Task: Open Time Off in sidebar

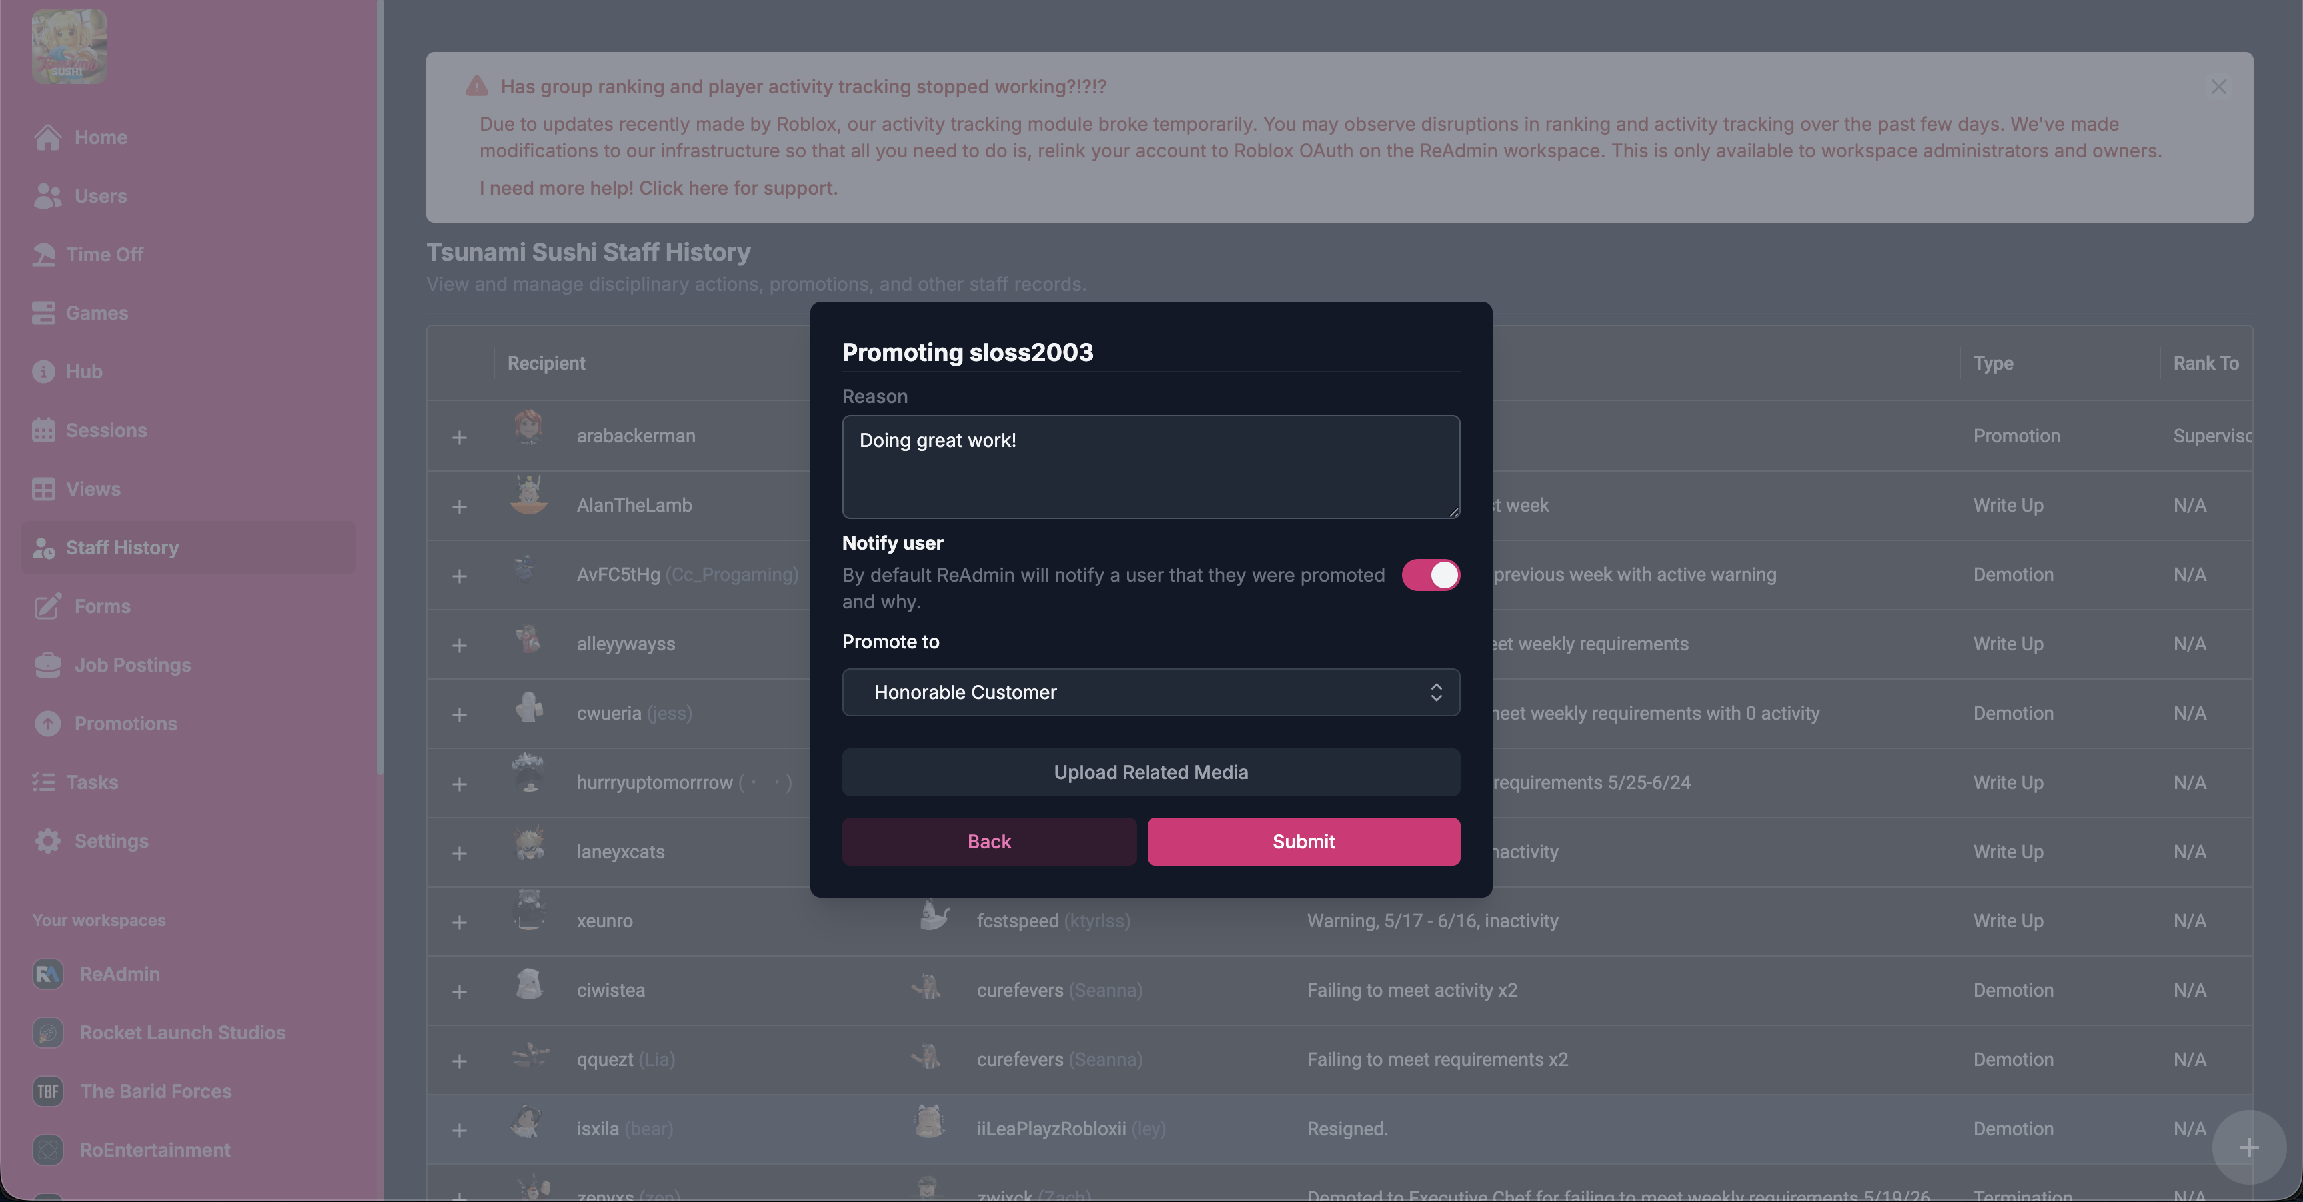Action: coord(105,255)
